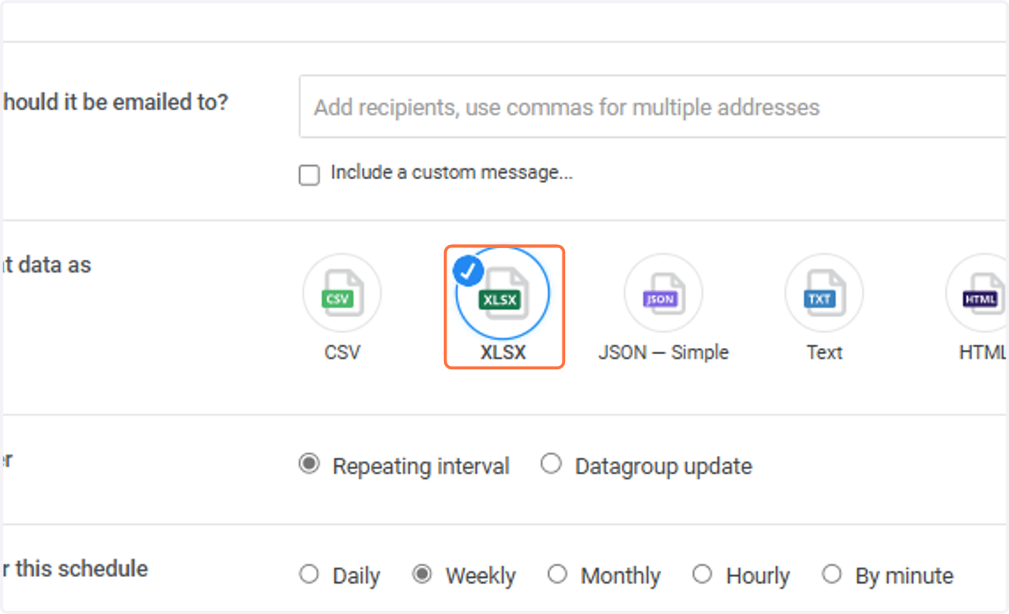Select Repeating interval trigger option
1009x614 pixels.
[x=309, y=463]
